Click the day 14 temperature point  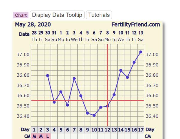(121, 70)
